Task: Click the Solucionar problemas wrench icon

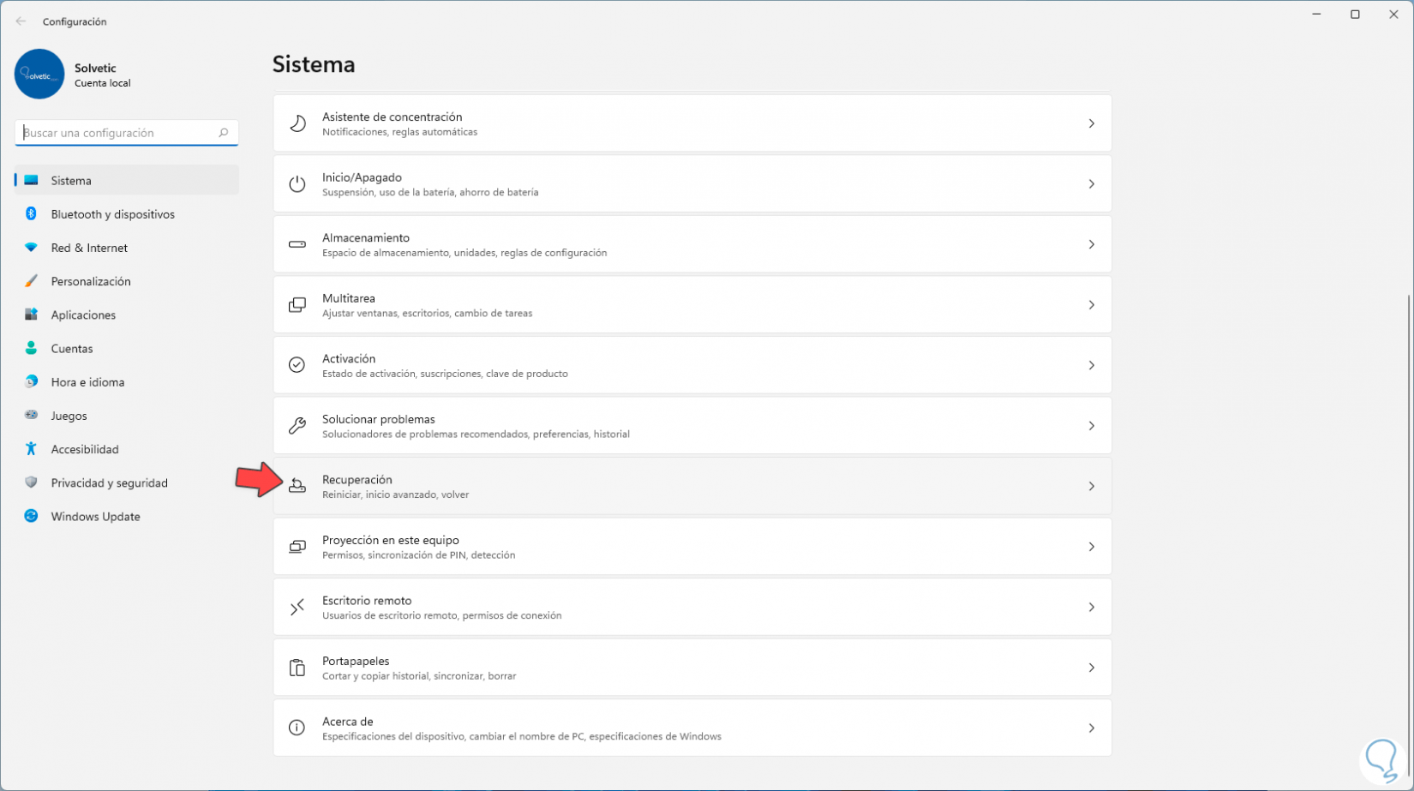Action: pyautogui.click(x=297, y=426)
